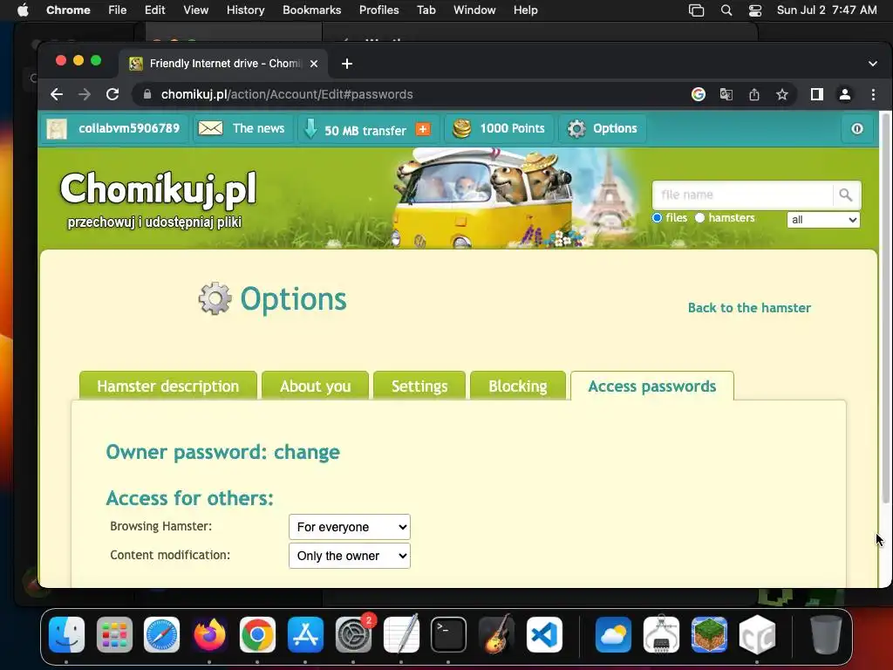Click the logout power icon

point(857,129)
